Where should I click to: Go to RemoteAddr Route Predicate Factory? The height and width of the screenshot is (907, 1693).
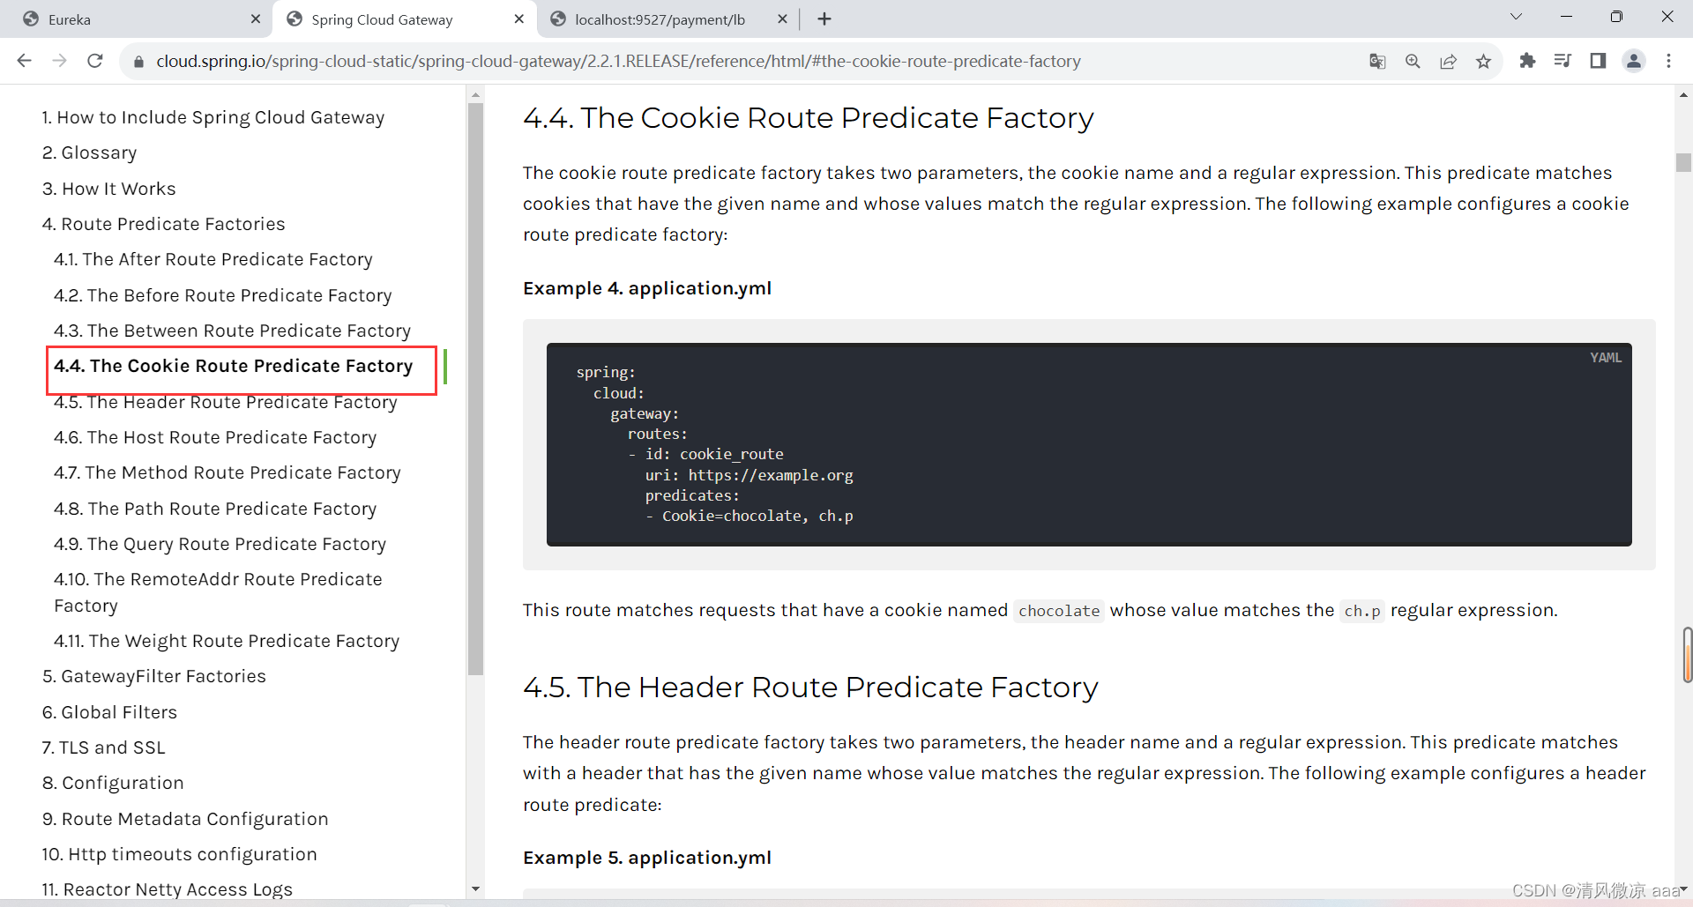[x=218, y=592]
